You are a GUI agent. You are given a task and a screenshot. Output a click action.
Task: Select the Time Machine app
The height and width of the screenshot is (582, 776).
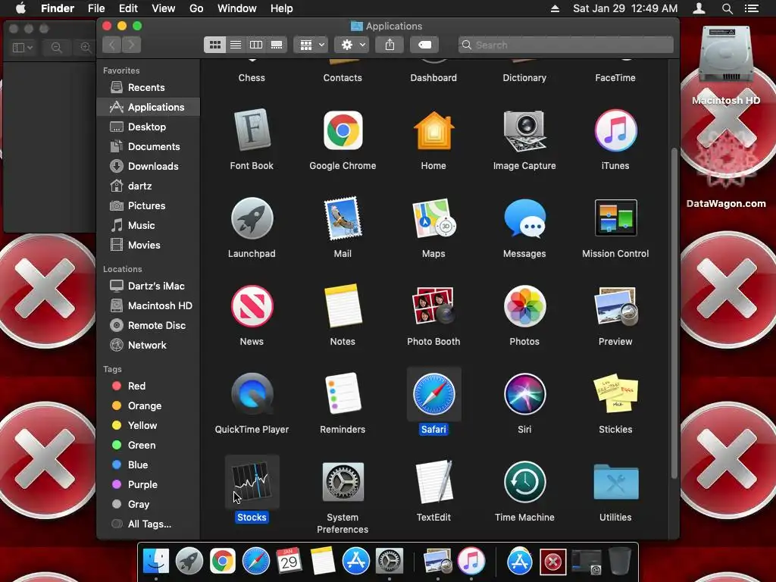pos(524,482)
